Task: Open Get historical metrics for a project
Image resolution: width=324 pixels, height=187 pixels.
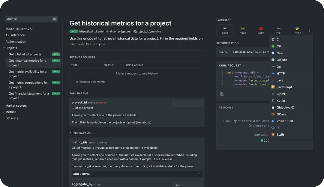Action: pos(34,63)
